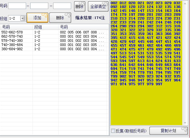Image resolution: width=190 pixels, height=138 pixels.
Task: Click number 455 in the result panel
Action: click(114, 45)
